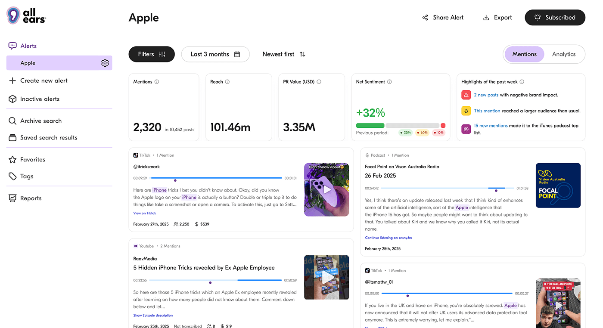Click the Share Alert share icon

425,18
